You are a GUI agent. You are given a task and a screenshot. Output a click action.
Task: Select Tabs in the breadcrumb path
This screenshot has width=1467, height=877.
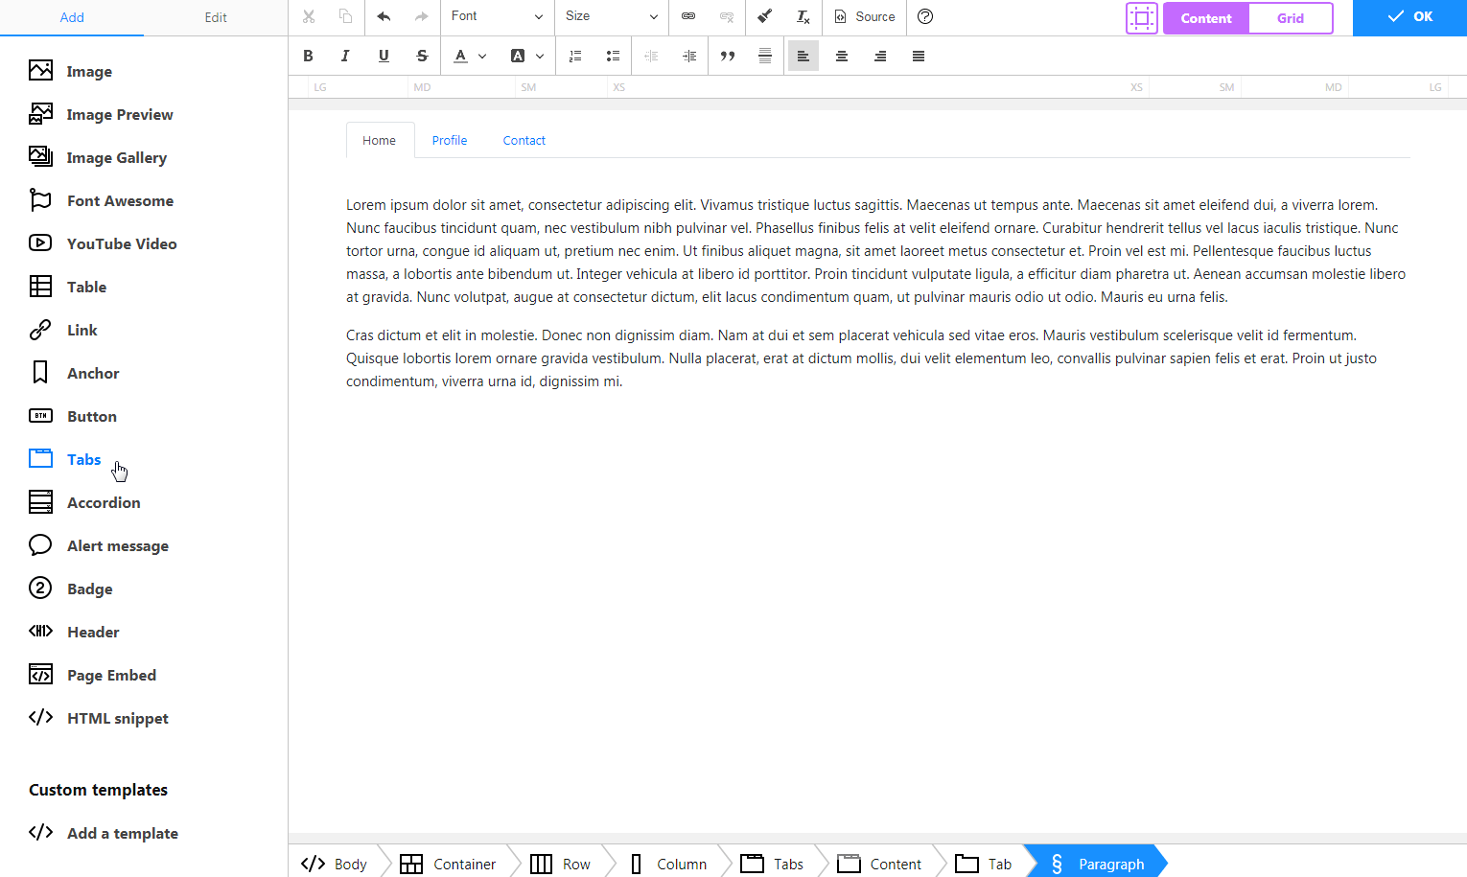tap(772, 864)
